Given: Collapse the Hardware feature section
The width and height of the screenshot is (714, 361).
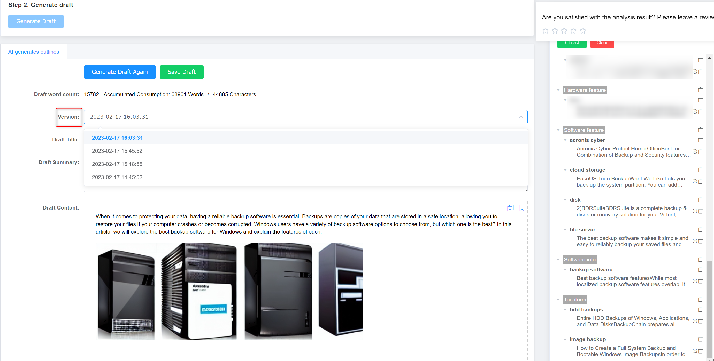Looking at the screenshot, I should tap(558, 90).
